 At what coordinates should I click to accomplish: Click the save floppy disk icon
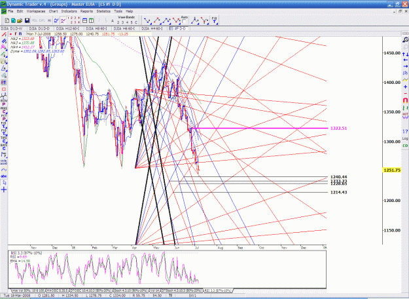[x=27, y=20]
